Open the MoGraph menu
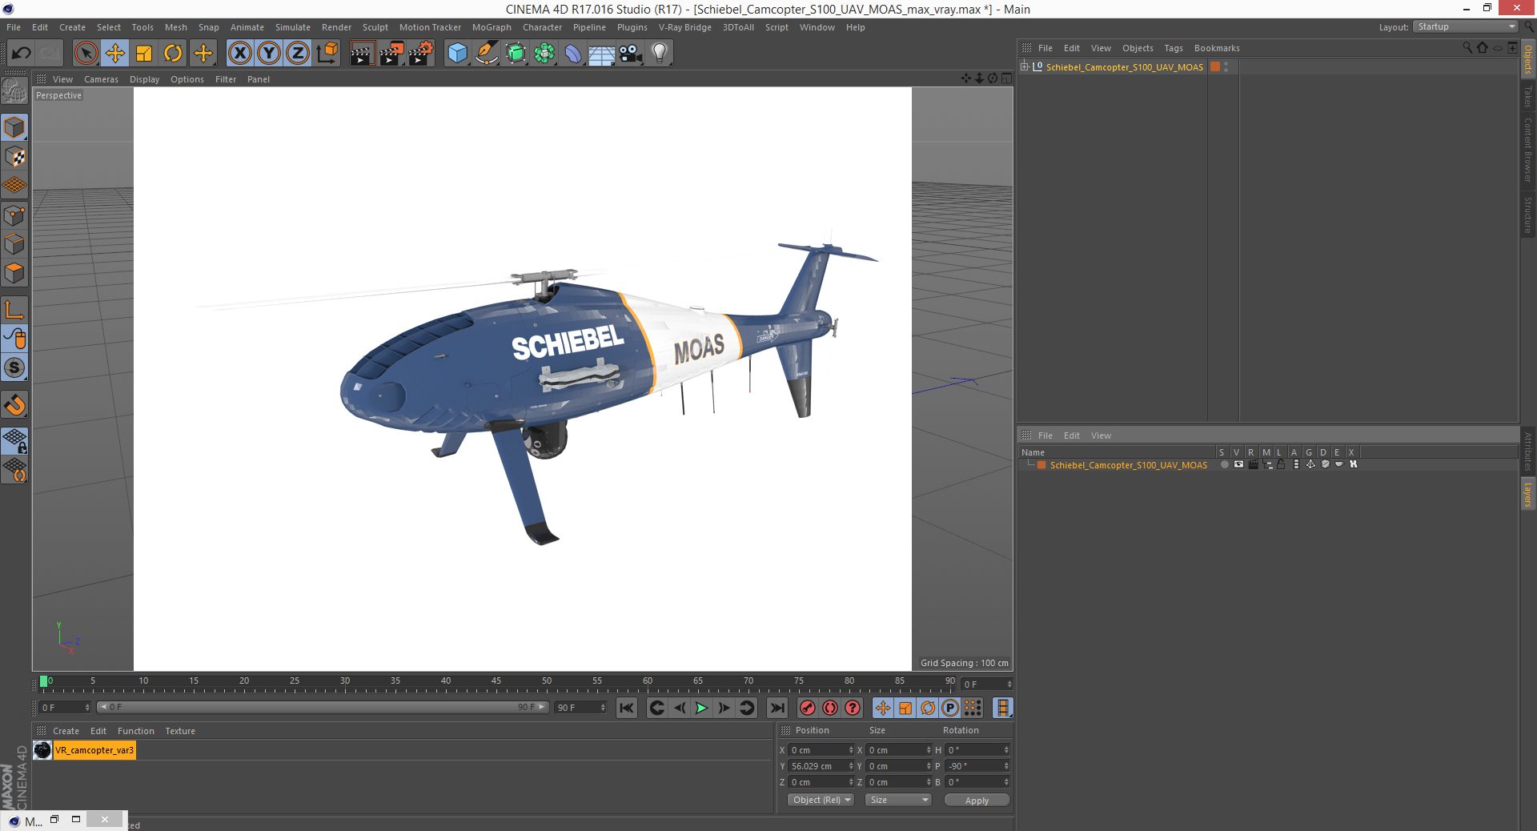This screenshot has height=831, width=1537. 492,27
